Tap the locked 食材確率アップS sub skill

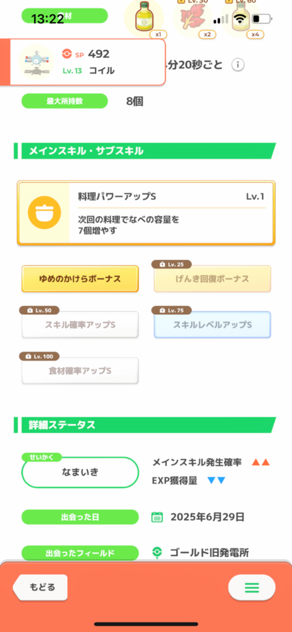80,370
